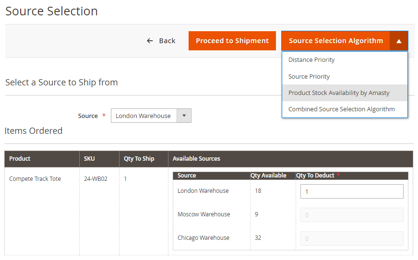Click Chicago Warehouse Qty To Deduct field
The height and width of the screenshot is (260, 418).
[352, 238]
